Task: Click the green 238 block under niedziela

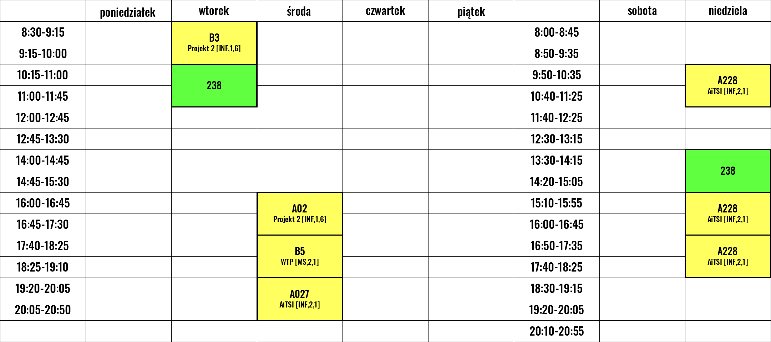Action: [x=728, y=171]
